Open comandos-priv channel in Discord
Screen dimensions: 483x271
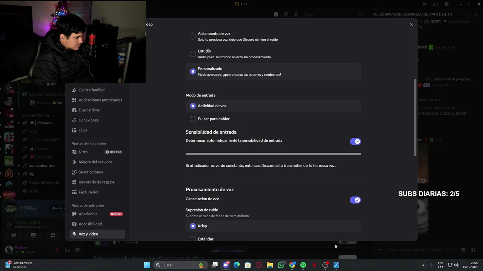42,166
